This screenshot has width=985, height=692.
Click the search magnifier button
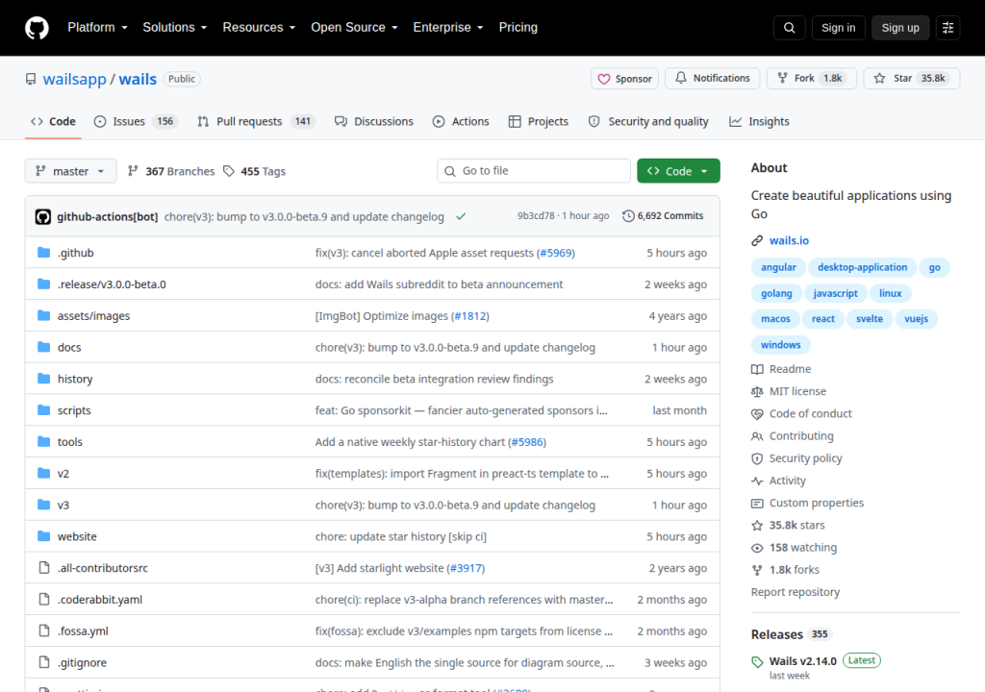click(790, 28)
